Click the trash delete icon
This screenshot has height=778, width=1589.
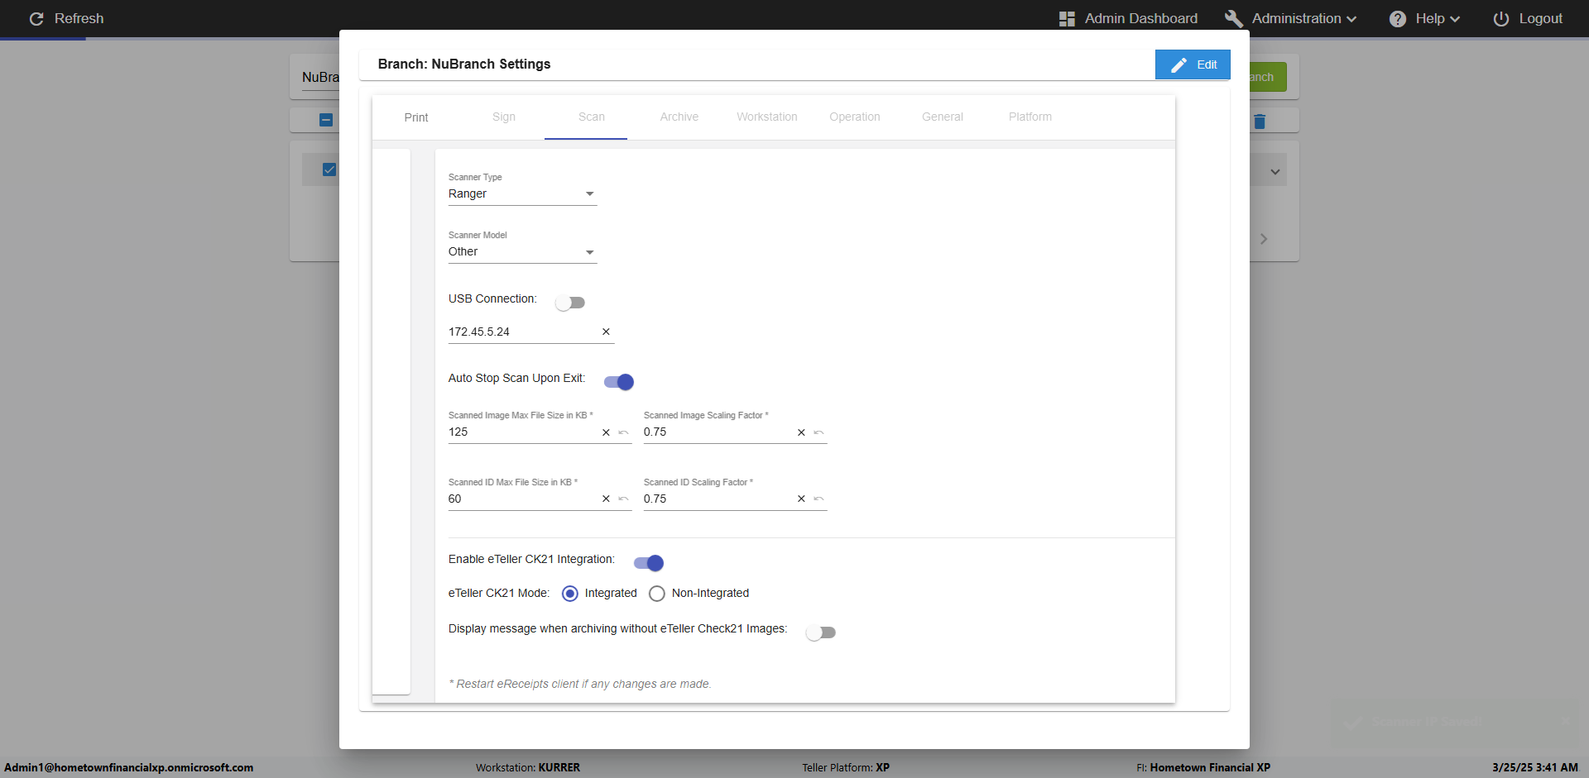(1260, 122)
